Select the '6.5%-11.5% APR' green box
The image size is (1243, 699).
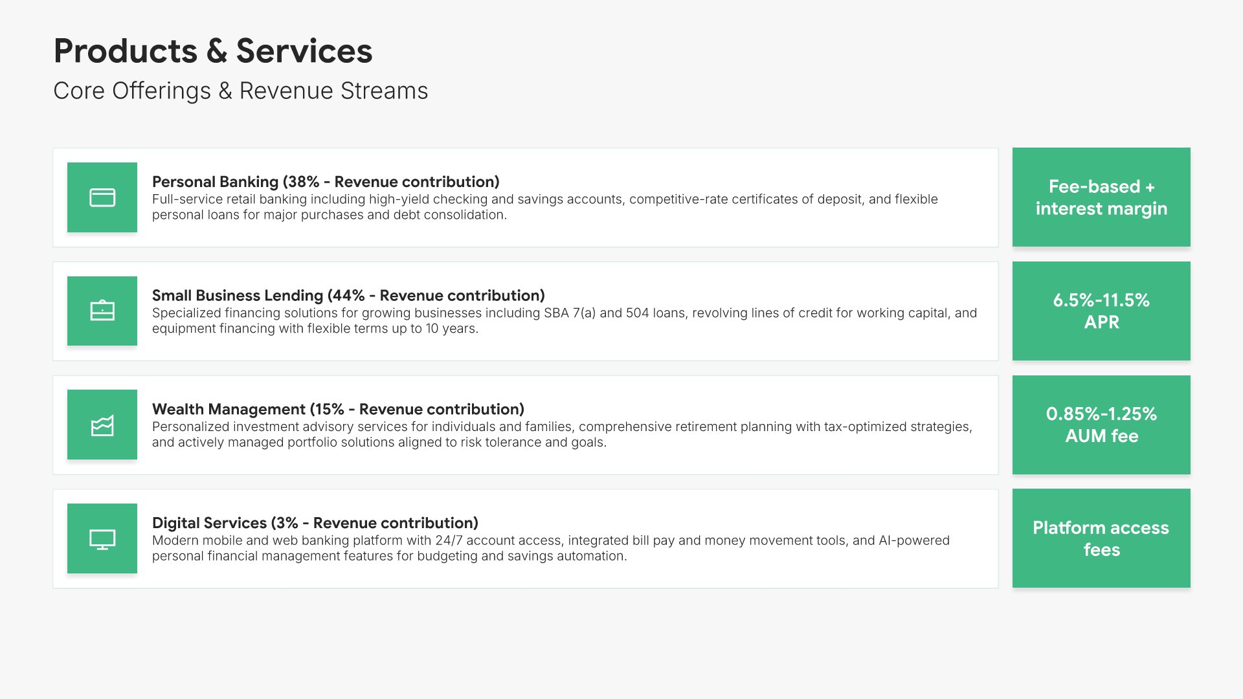[1101, 311]
